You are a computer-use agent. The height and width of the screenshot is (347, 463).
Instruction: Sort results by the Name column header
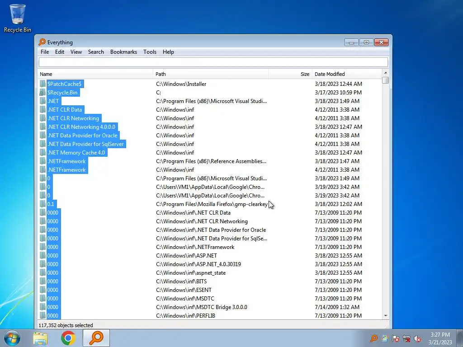(x=95, y=74)
